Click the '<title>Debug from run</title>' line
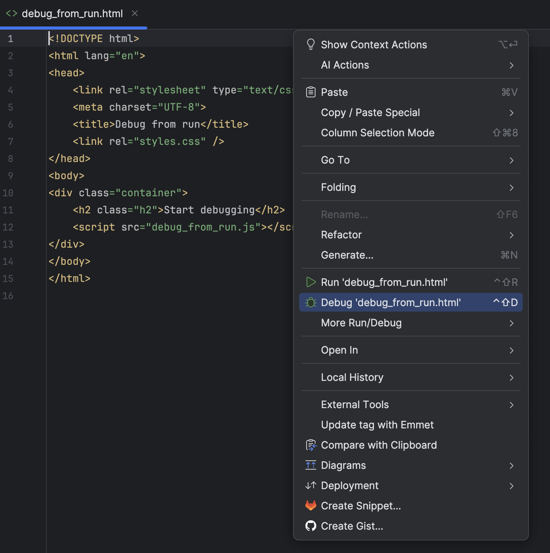This screenshot has height=553, width=550. pyautogui.click(x=160, y=124)
